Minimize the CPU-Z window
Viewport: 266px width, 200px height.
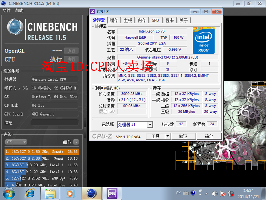click(195, 12)
